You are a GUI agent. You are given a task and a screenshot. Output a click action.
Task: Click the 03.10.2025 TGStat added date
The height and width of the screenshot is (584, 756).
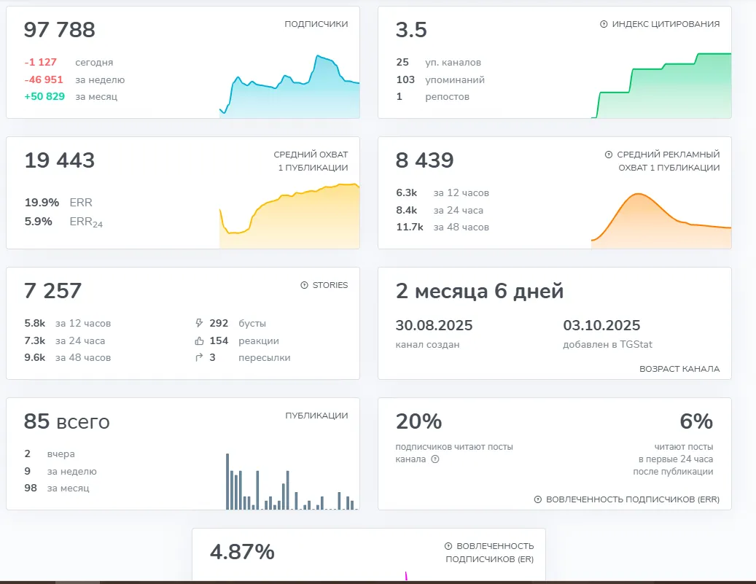coord(601,325)
